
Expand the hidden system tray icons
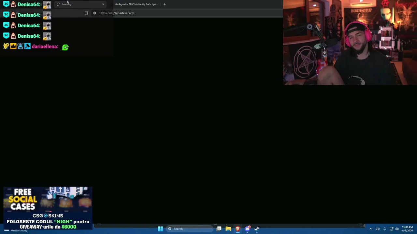370,229
